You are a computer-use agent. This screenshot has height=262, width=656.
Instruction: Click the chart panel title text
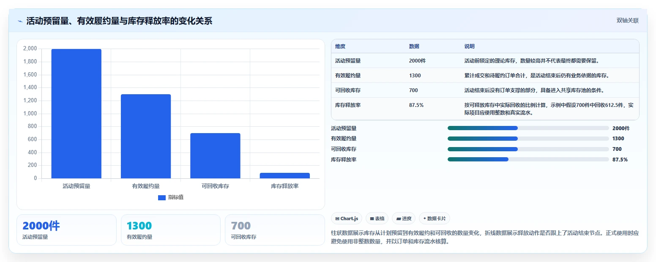[x=119, y=21]
